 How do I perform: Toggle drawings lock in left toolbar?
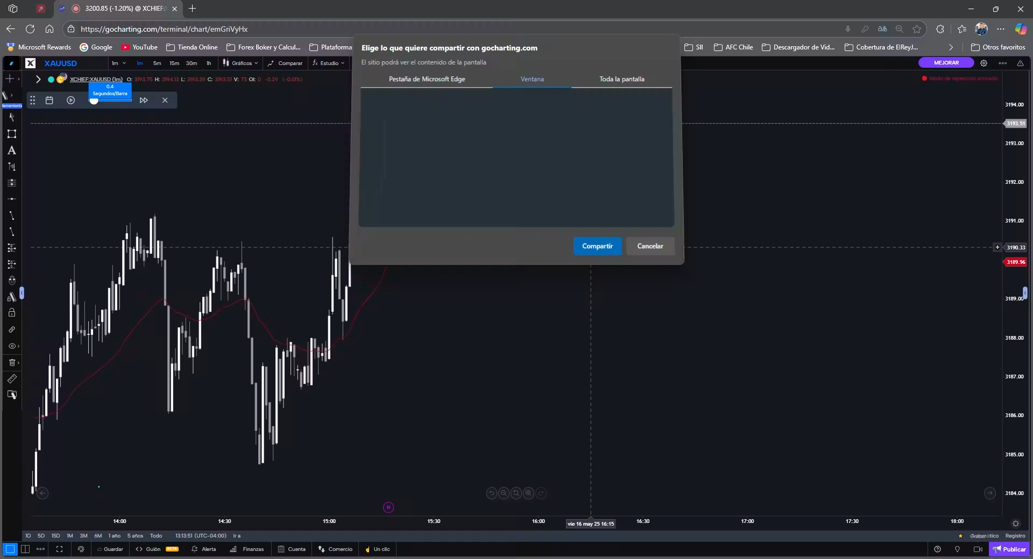tap(12, 313)
